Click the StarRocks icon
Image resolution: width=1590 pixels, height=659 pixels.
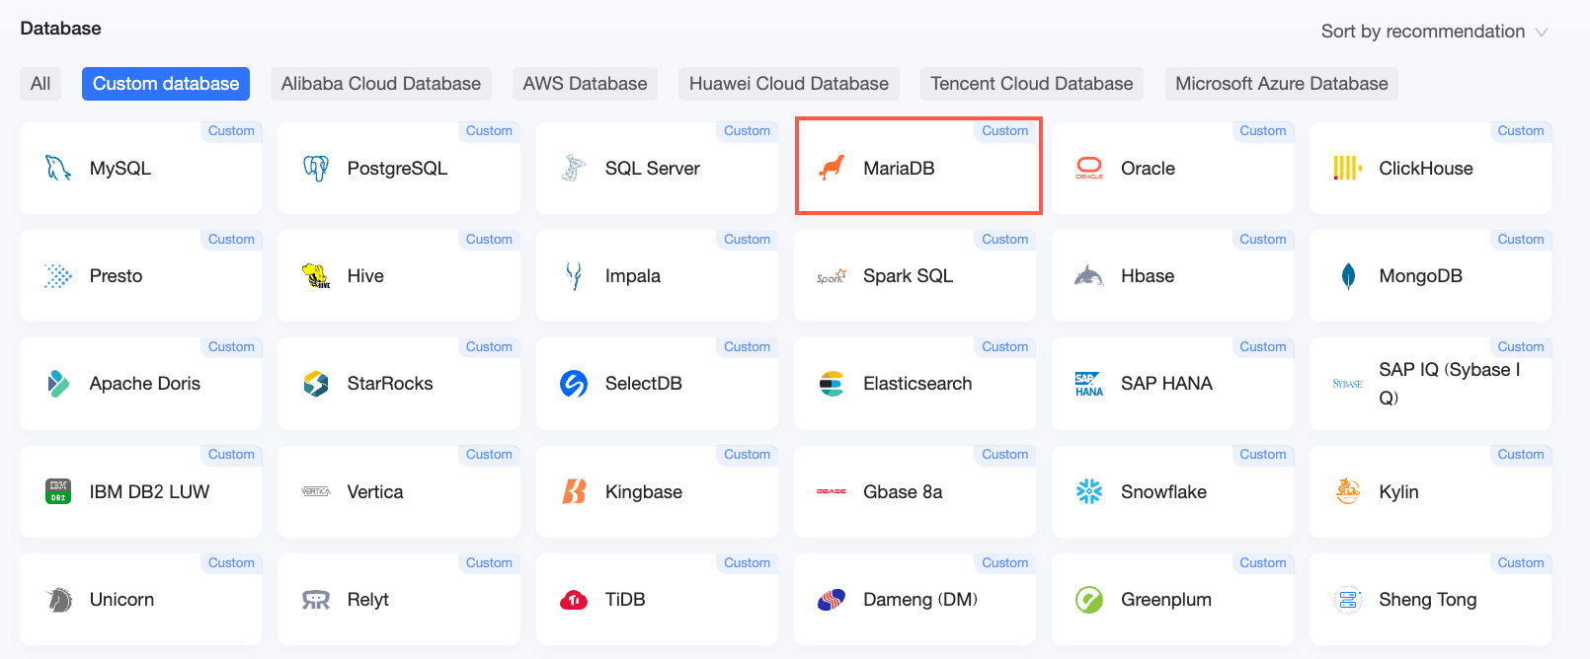pyautogui.click(x=316, y=384)
